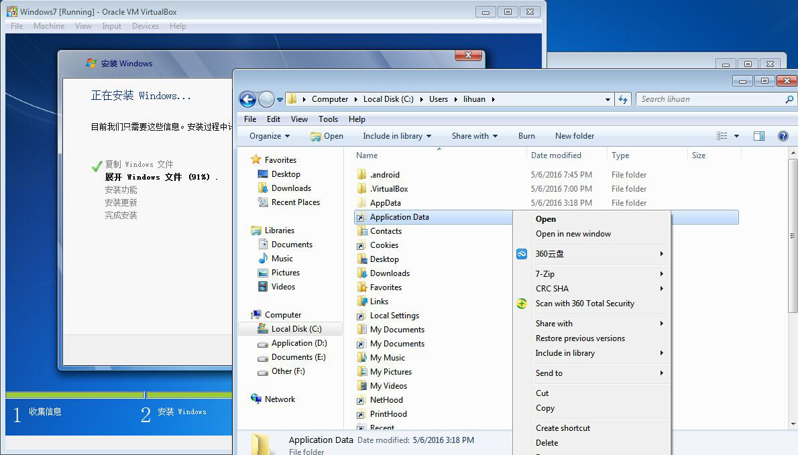This screenshot has height=455, width=798.
Task: Select the Links folder icon
Action: [361, 301]
